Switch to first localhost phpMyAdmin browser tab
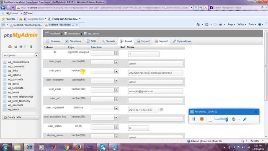268x151 pixels. 26,25
